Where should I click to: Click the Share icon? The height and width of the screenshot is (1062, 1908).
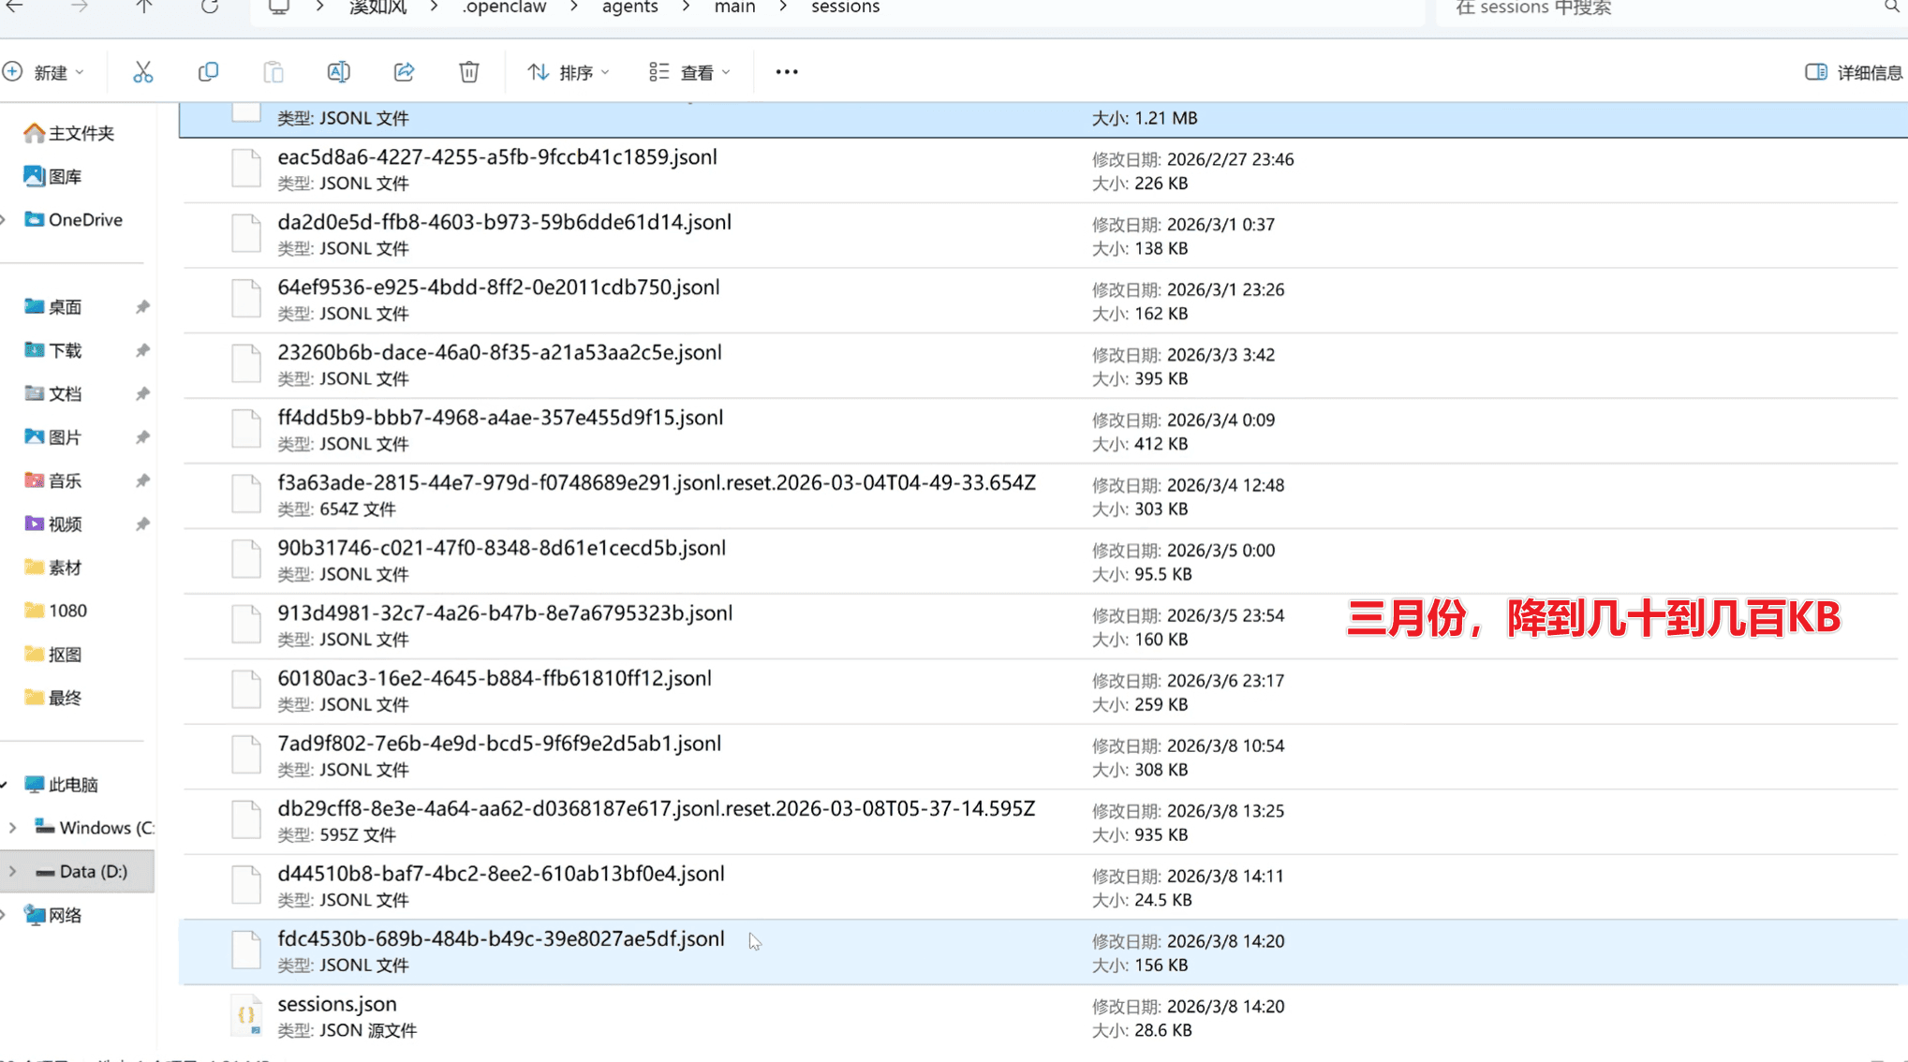point(403,71)
